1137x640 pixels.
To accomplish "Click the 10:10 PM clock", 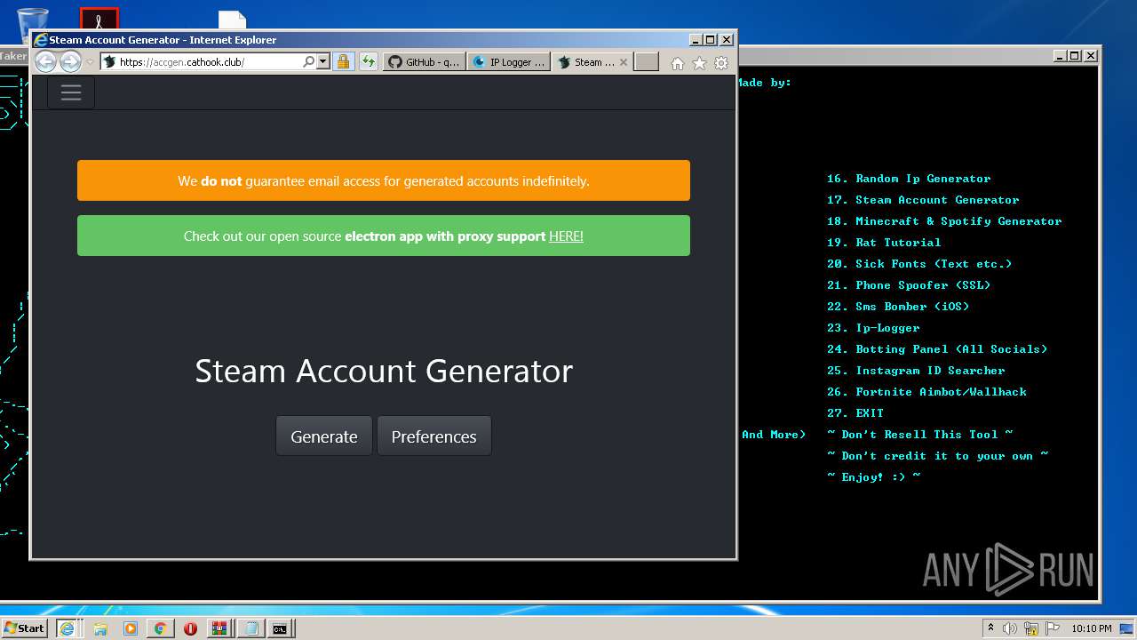I will click(1091, 628).
